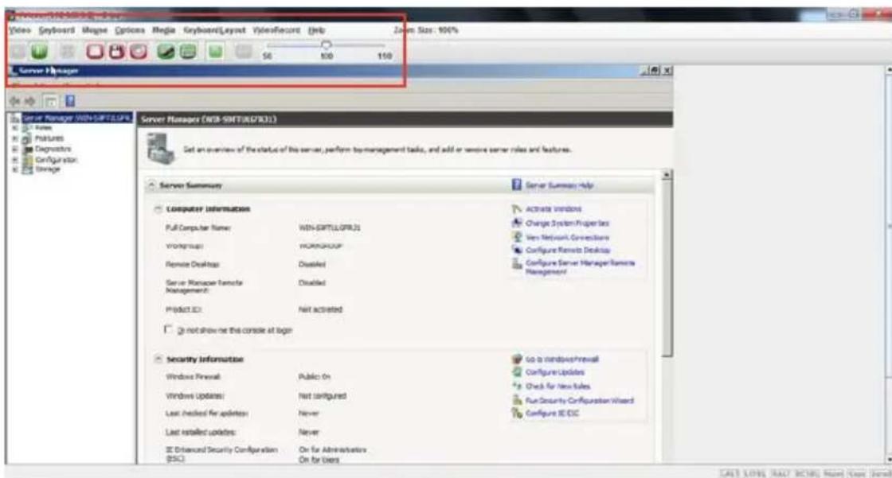Click Configure Remote Desktop link
The image size is (892, 478).
click(568, 250)
